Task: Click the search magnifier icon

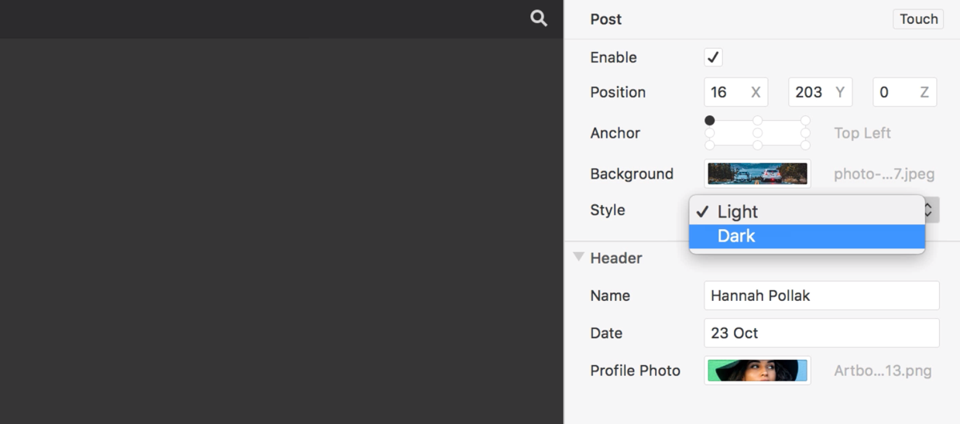Action: click(x=539, y=19)
